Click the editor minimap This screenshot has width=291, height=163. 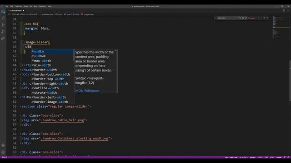point(281,27)
